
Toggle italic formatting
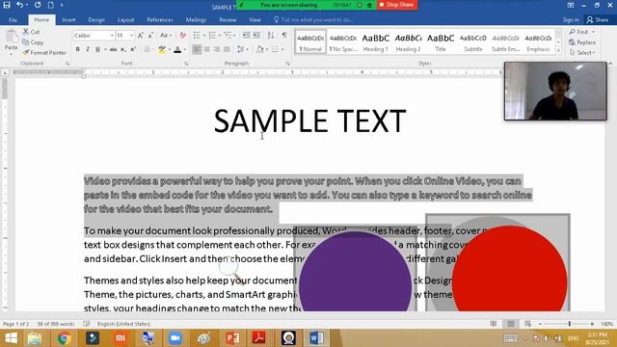pos(88,49)
